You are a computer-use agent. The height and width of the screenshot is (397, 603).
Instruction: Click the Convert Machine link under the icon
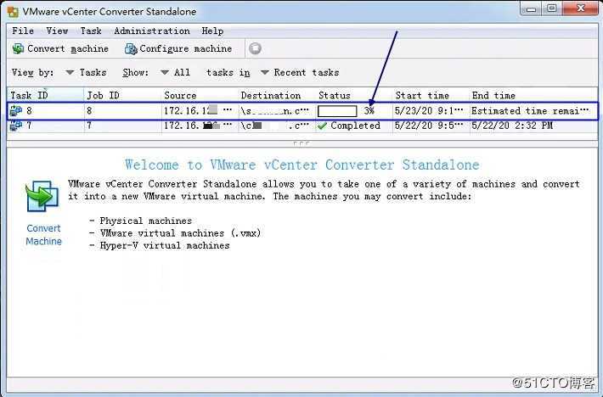[x=43, y=235]
